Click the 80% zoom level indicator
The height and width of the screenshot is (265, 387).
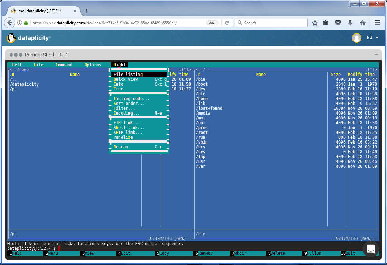click(212, 23)
